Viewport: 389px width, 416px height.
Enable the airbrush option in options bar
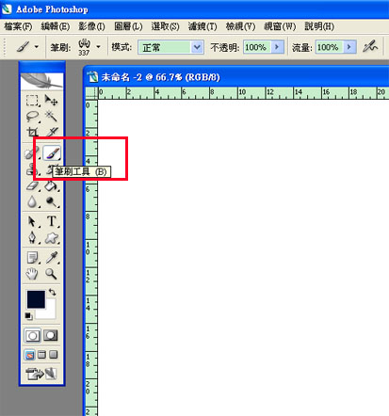pyautogui.click(x=370, y=47)
